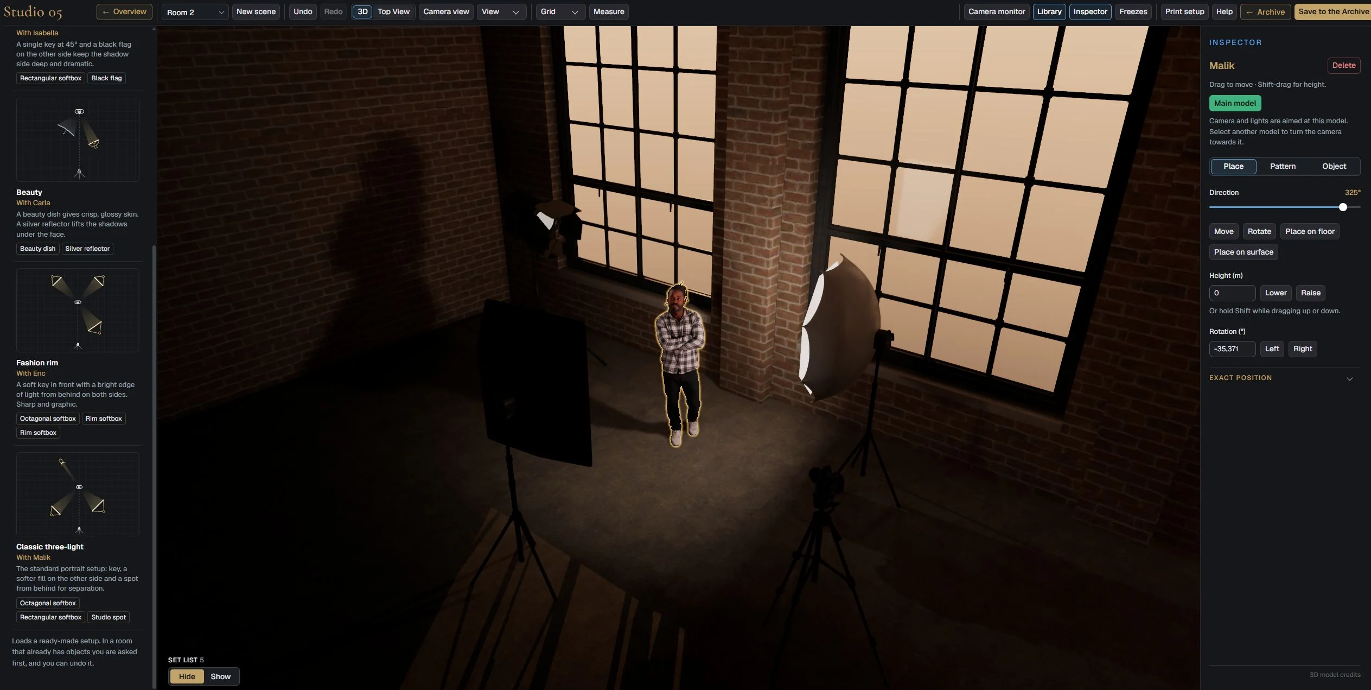The height and width of the screenshot is (690, 1371).
Task: Open Camera view
Action: coord(446,12)
